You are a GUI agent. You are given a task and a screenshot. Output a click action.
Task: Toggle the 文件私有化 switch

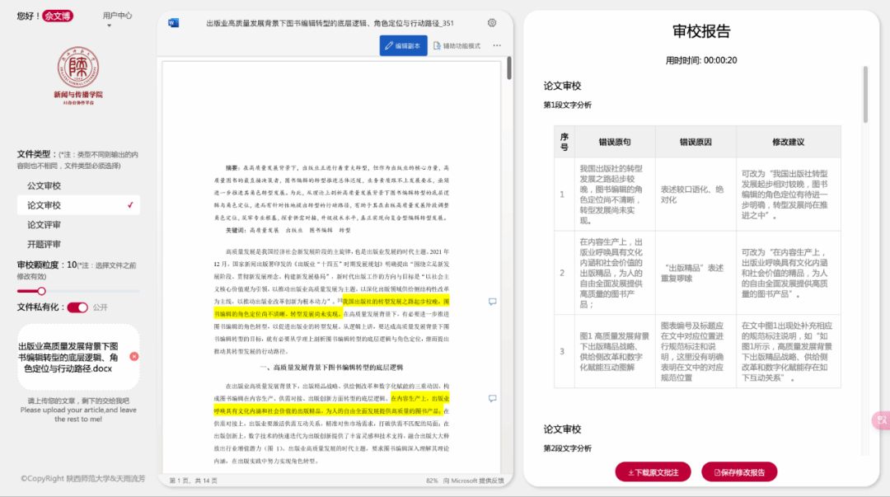click(x=77, y=307)
